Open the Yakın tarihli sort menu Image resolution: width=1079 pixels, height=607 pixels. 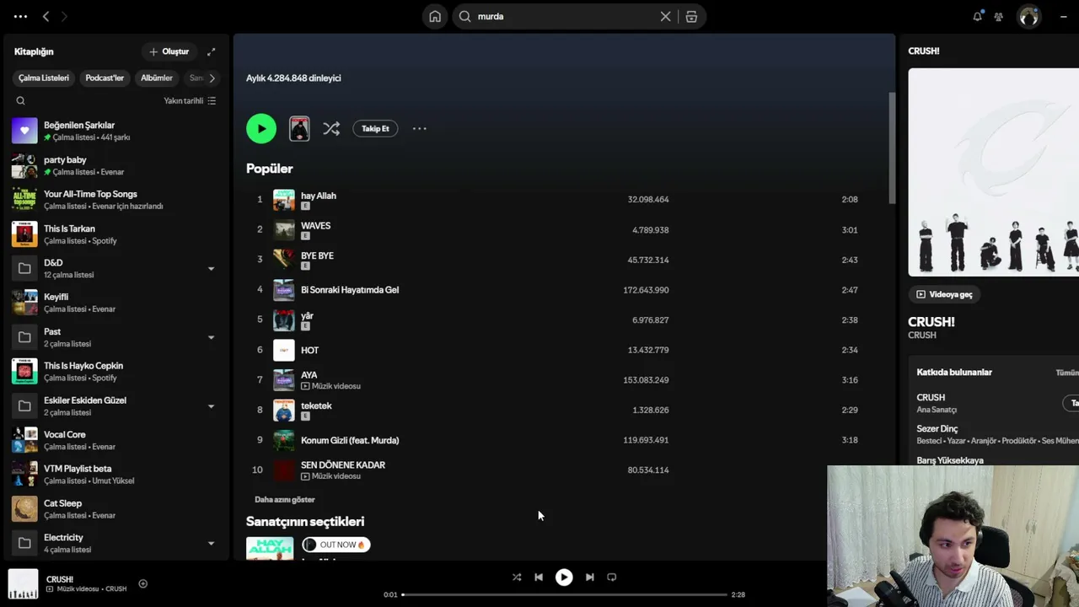click(x=190, y=100)
